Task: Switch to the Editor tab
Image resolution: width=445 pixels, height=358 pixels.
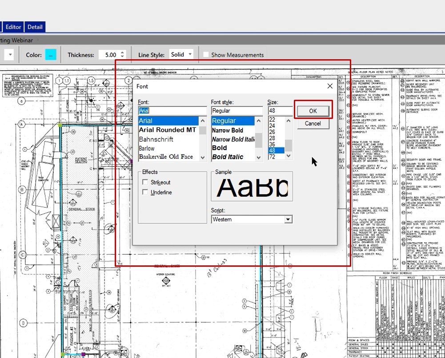Action: 13,27
